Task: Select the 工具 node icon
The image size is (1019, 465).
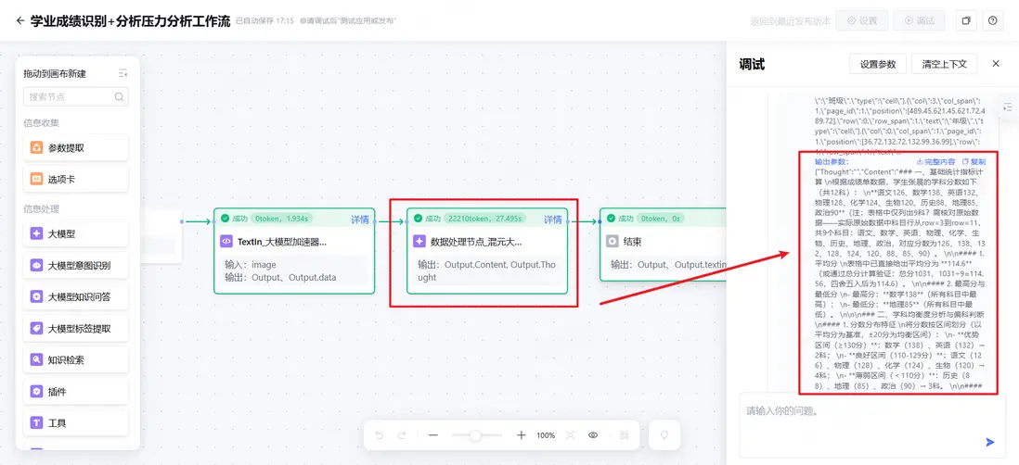Action: (36, 422)
